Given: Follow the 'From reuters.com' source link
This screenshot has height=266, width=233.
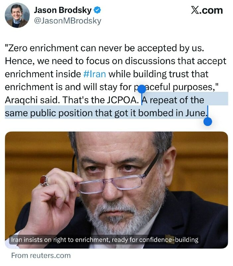Looking at the screenshot, I should (x=41, y=255).
